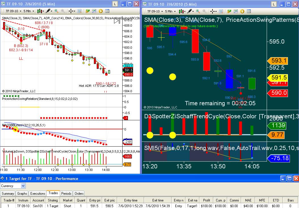Open Chart Trader in left chart toolbar
The image size is (299, 208).
pos(88,11)
